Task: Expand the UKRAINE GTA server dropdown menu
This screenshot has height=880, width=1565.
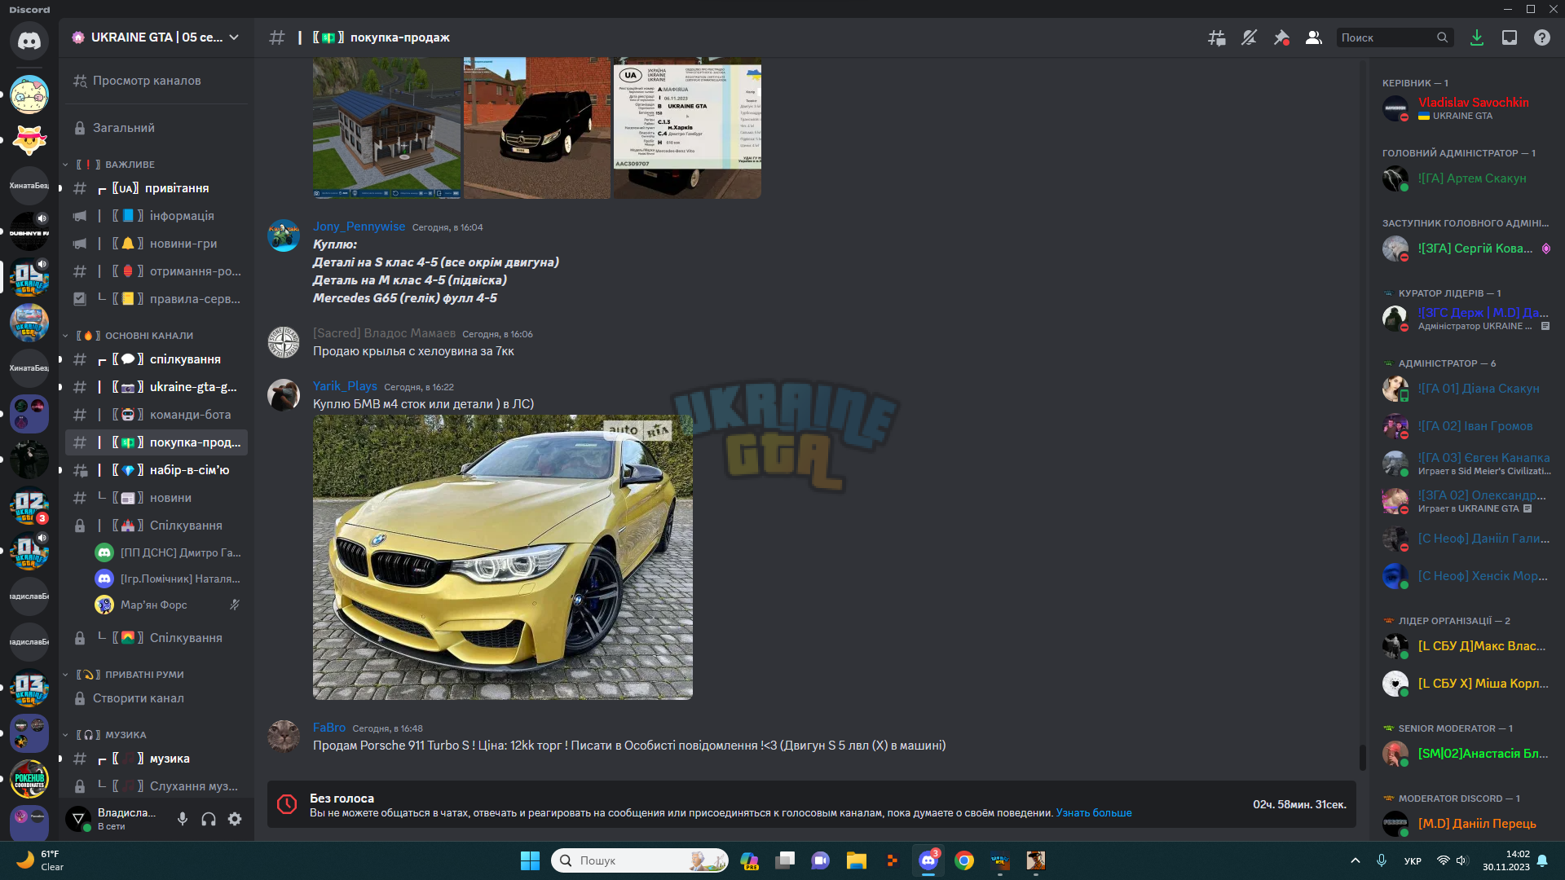Action: point(234,37)
